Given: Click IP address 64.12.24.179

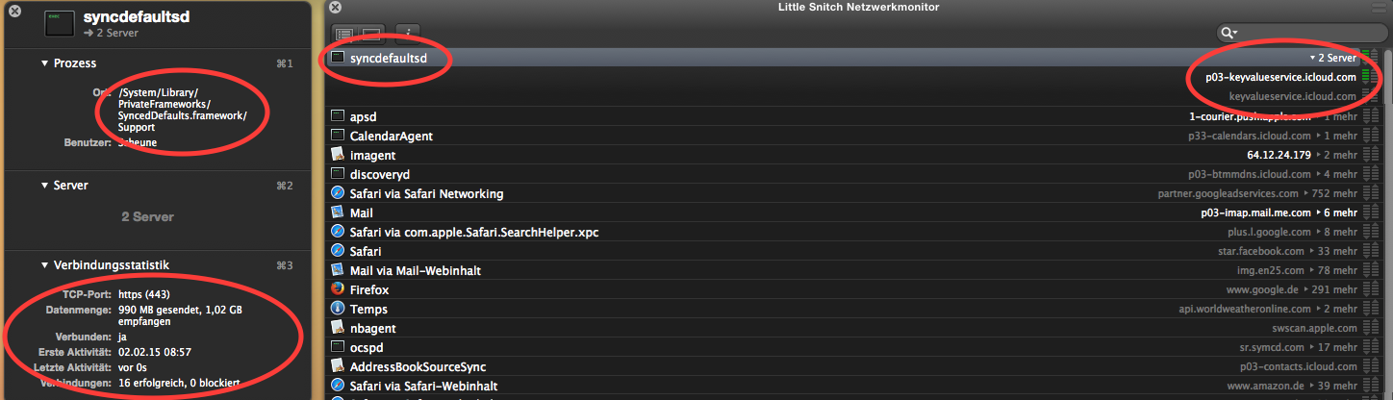Looking at the screenshot, I should 1279,155.
